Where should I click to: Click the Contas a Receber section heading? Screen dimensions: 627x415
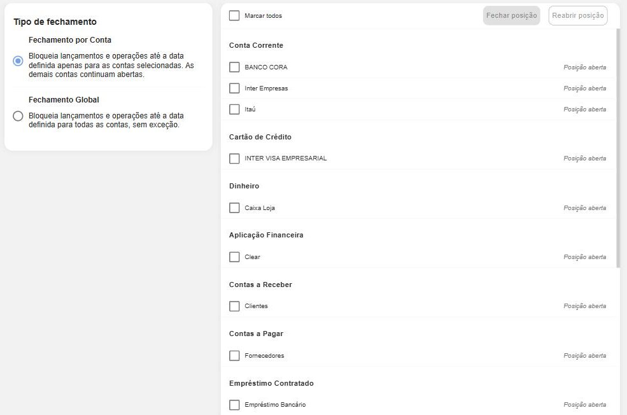(x=261, y=285)
